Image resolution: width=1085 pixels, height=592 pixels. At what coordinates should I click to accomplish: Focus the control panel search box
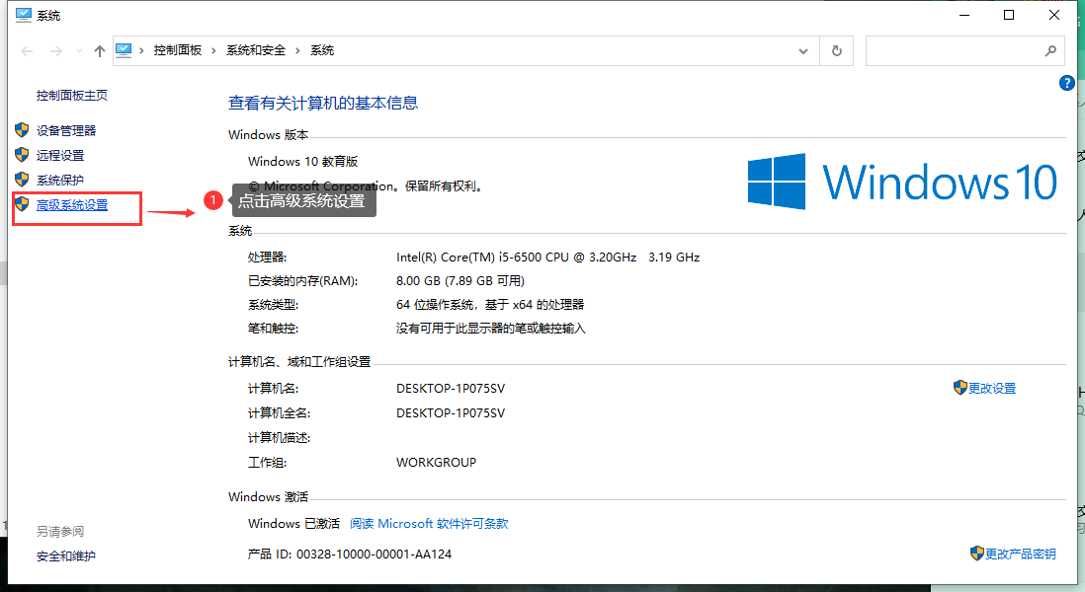[x=954, y=51]
